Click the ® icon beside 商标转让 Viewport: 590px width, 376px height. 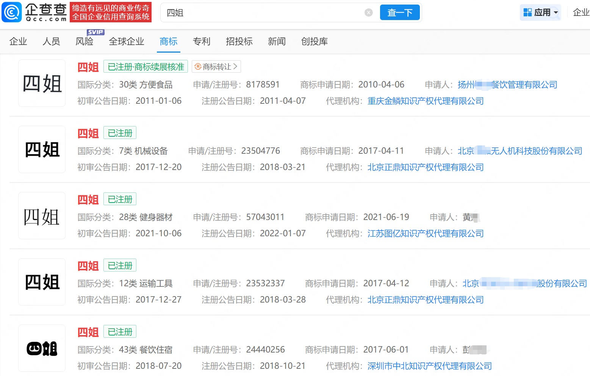(197, 67)
